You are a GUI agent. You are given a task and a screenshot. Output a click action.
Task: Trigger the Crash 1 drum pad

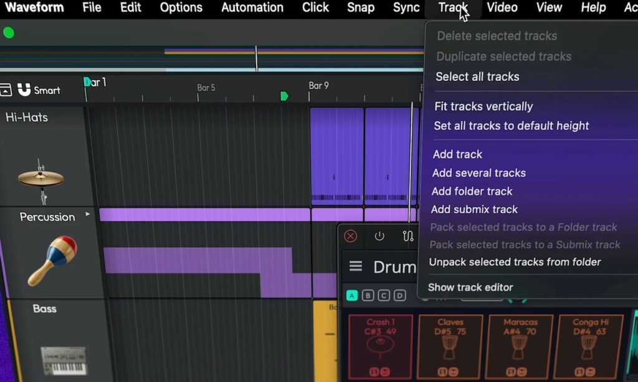tap(381, 347)
